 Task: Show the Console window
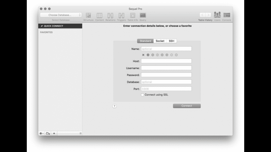226,16
